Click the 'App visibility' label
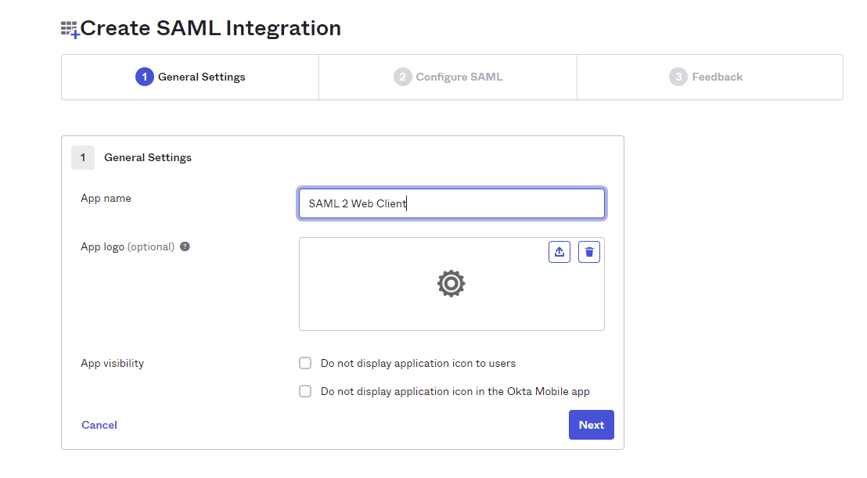The image size is (867, 478). (113, 363)
